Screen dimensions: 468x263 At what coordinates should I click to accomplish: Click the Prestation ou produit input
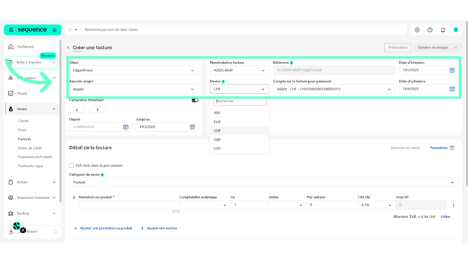[x=129, y=205]
